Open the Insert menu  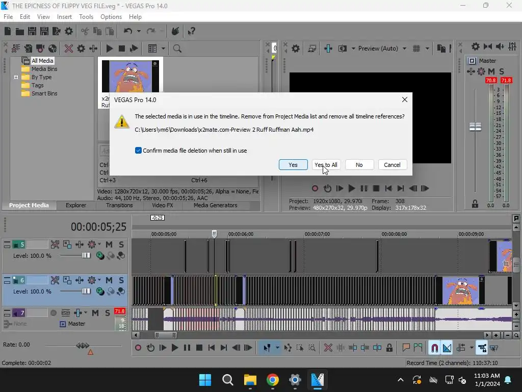64,17
